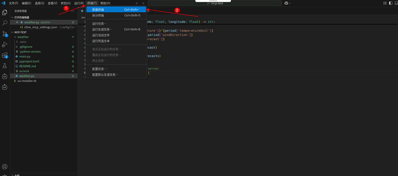Open the Testing flask icon
398x176 pixels.
pos(4,66)
